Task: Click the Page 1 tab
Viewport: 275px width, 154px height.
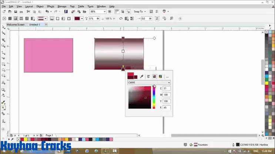Action: coord(49,136)
